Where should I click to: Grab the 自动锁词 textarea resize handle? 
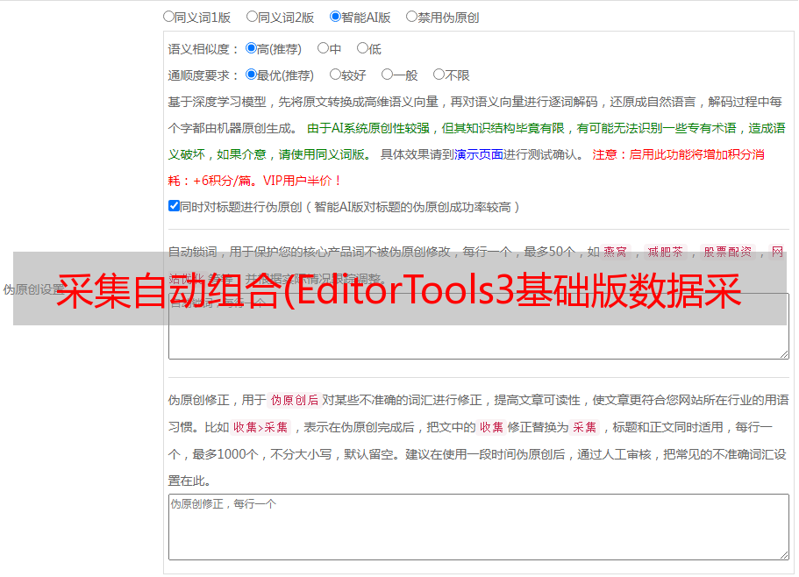click(783, 353)
